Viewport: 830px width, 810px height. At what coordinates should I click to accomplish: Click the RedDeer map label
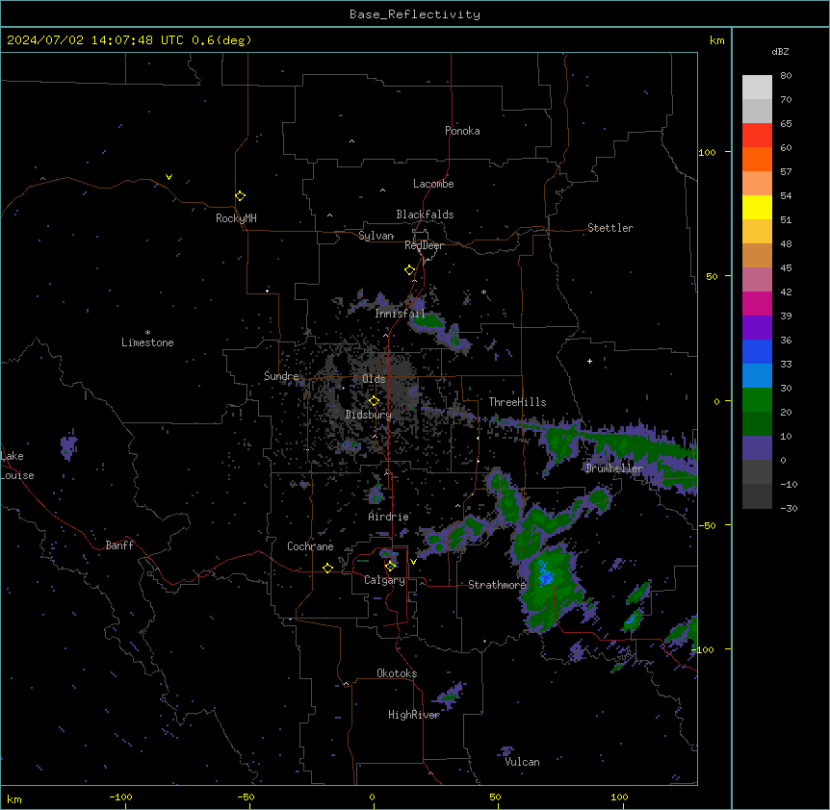[424, 245]
